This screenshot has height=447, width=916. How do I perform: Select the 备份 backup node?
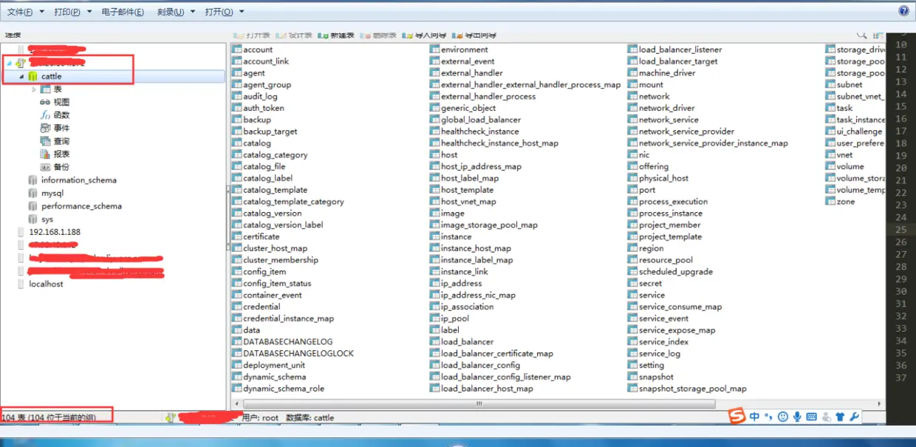[x=61, y=167]
